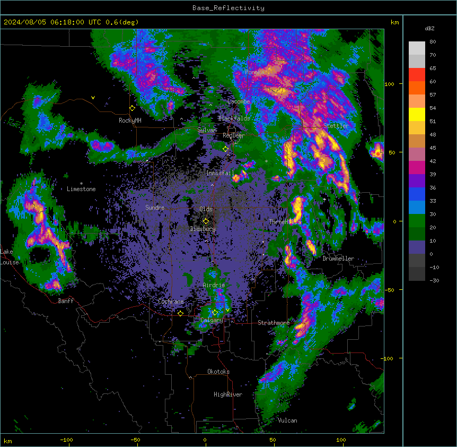Click the yellow diamond marker above Calgary label
Viewport: 457px width, 447px height.
pyautogui.click(x=215, y=313)
